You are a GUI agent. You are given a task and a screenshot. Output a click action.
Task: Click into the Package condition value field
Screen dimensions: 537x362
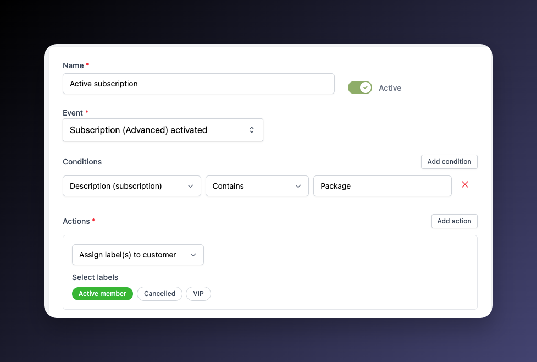382,187
